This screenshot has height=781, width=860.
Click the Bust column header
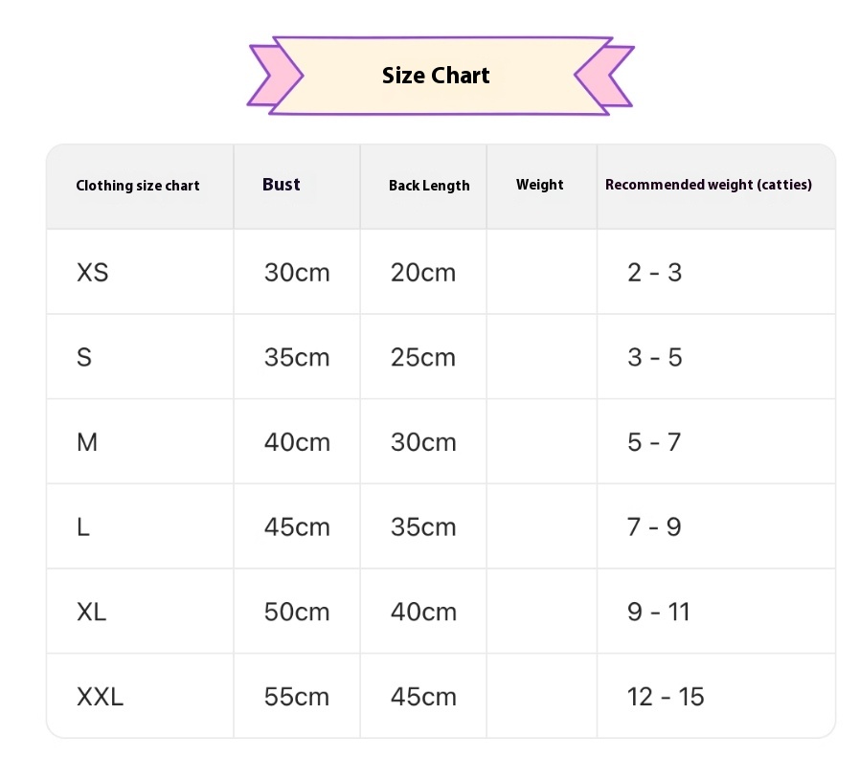[282, 185]
